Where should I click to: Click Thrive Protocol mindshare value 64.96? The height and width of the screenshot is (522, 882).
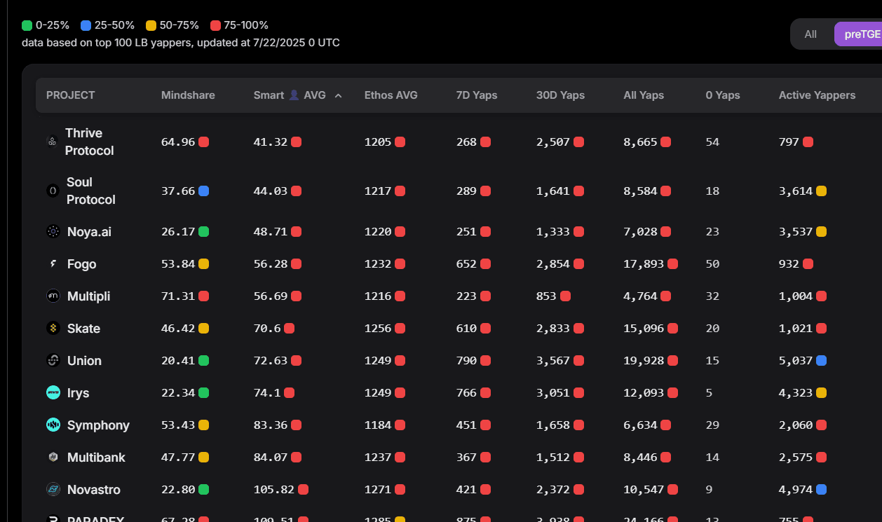(x=178, y=142)
